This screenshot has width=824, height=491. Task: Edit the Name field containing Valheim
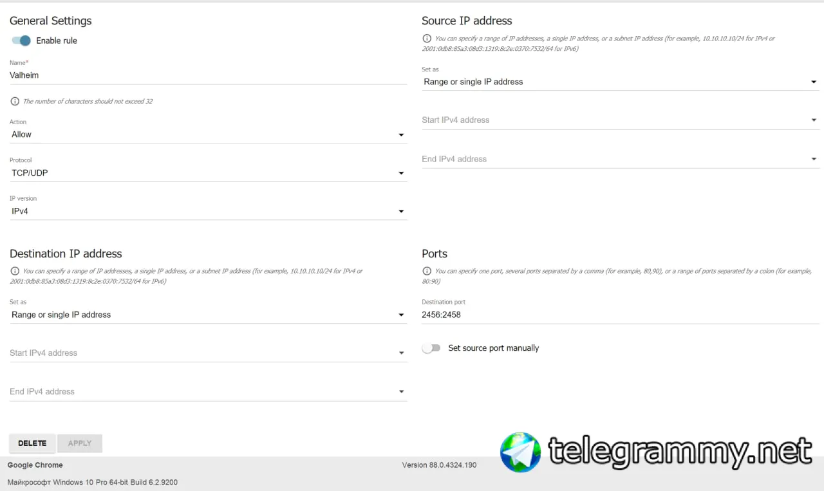(208, 75)
